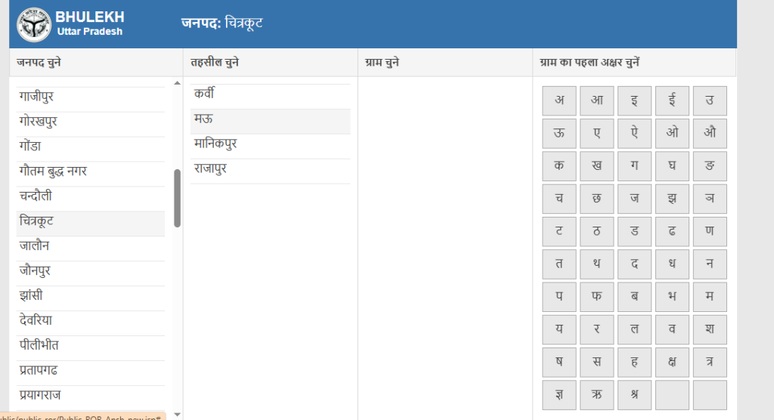
Task: Select tehsil कर्वी from the list
Action: coord(270,96)
